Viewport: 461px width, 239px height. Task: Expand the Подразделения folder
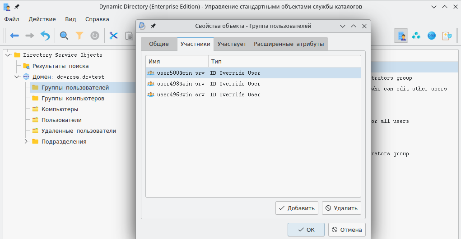(26, 141)
